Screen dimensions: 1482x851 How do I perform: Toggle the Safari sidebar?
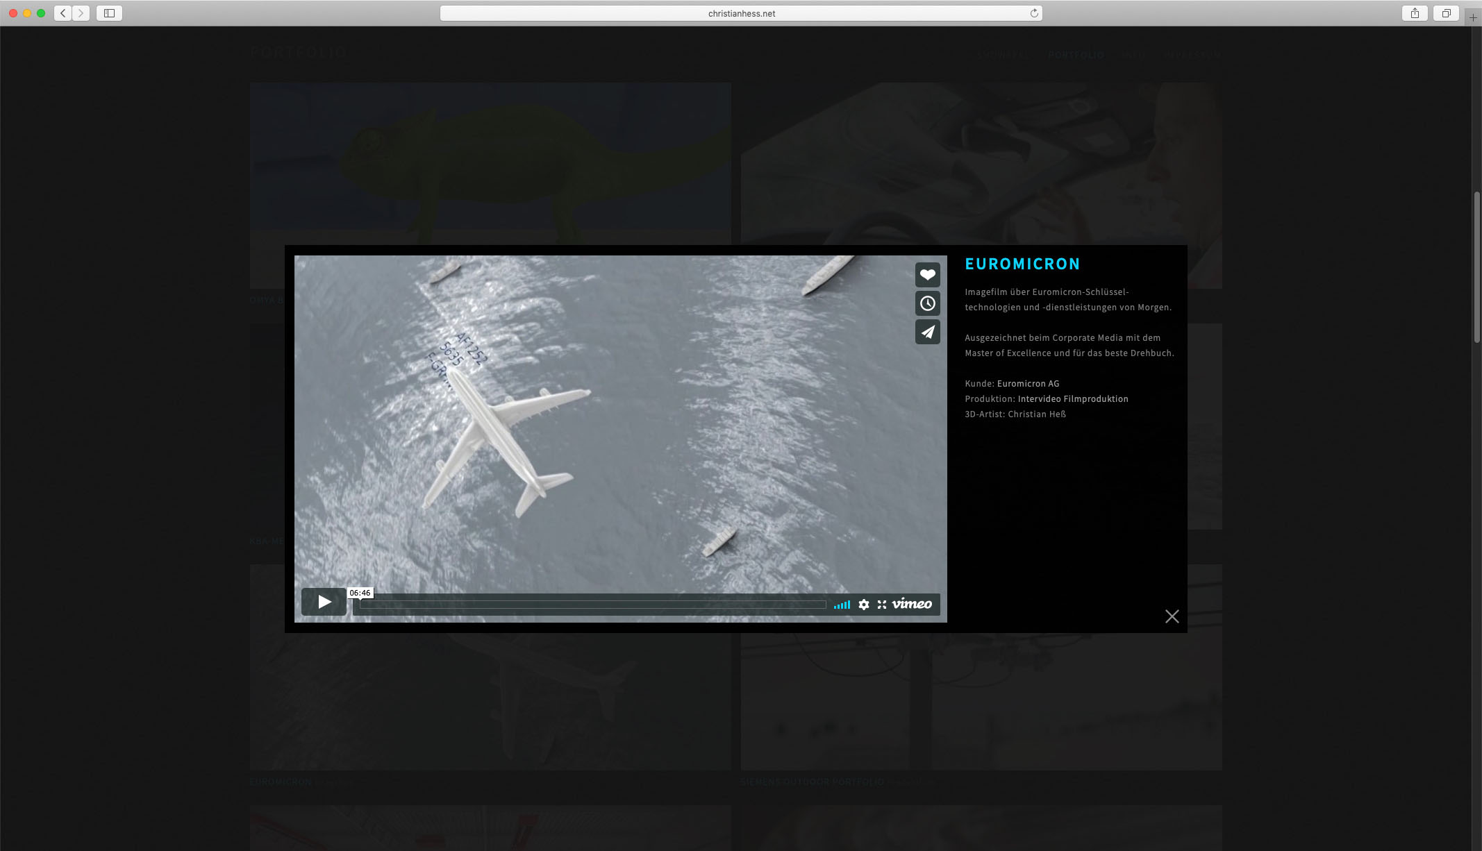pos(109,13)
